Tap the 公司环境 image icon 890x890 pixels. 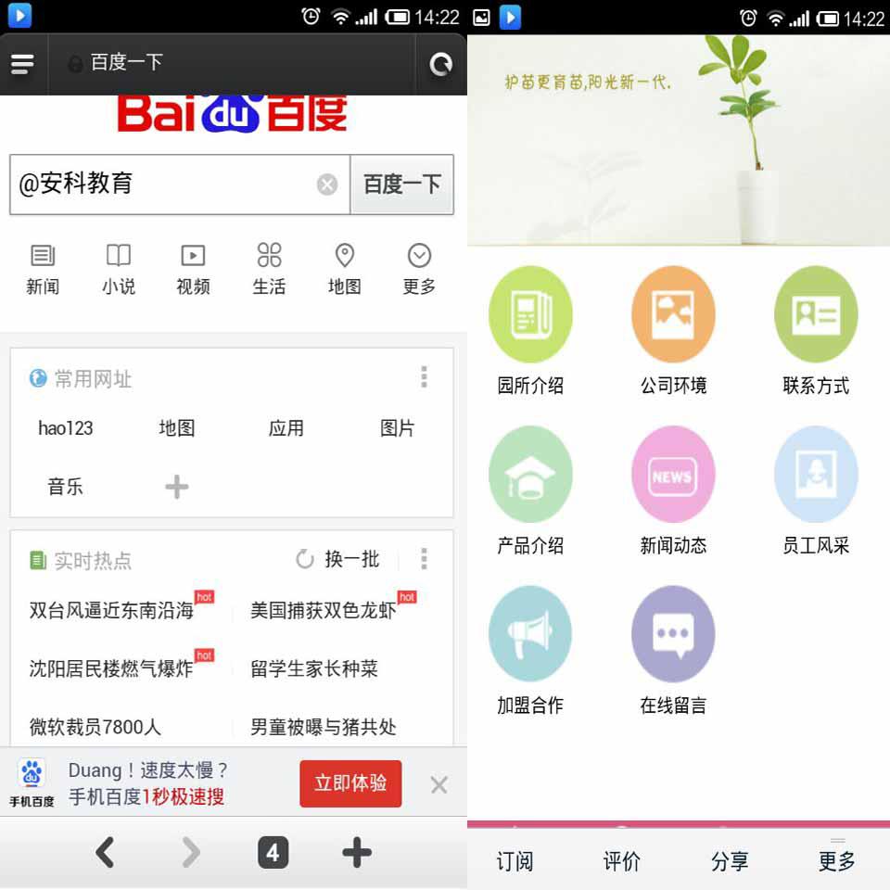pos(673,313)
